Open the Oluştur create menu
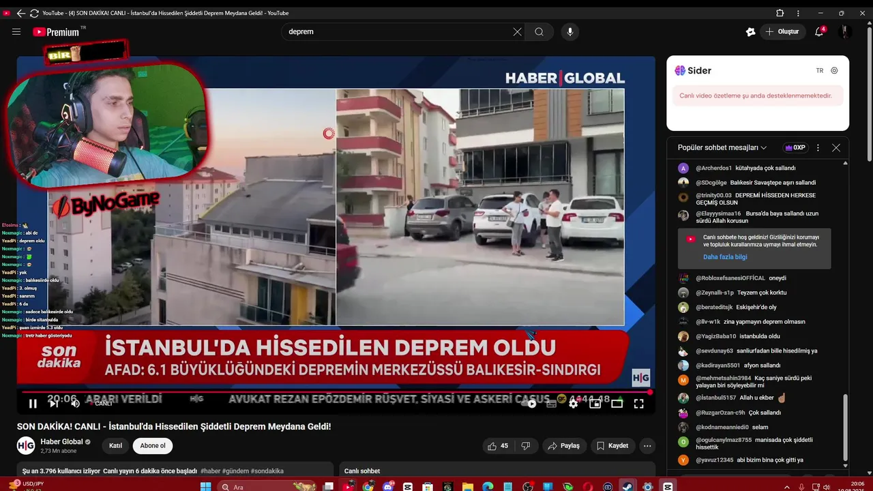873x491 pixels. (782, 31)
